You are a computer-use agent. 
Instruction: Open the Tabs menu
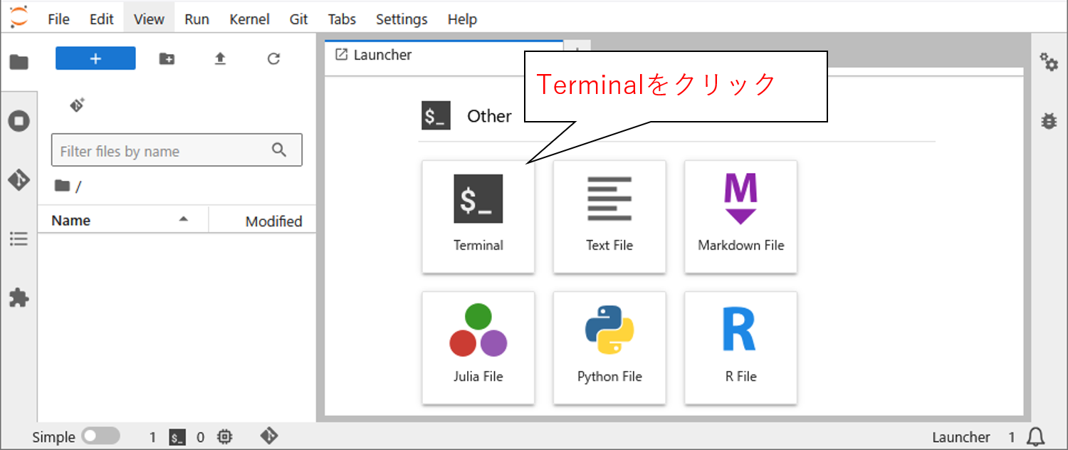pyautogui.click(x=342, y=19)
